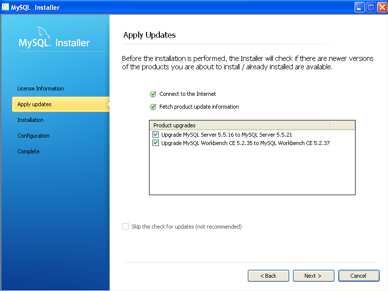
Task: Minimize the MySQL Installer window
Action: 359,7
